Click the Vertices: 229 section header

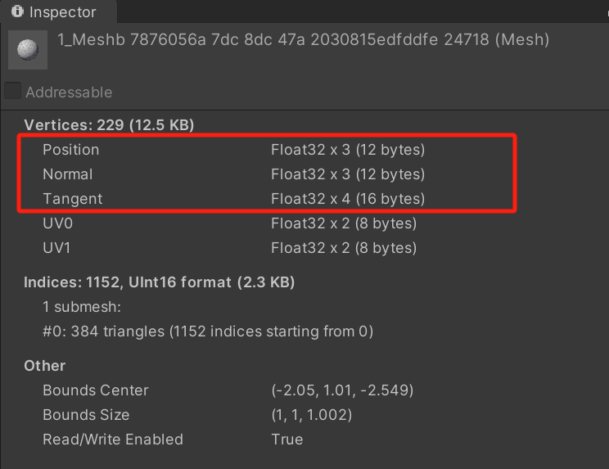coord(109,125)
